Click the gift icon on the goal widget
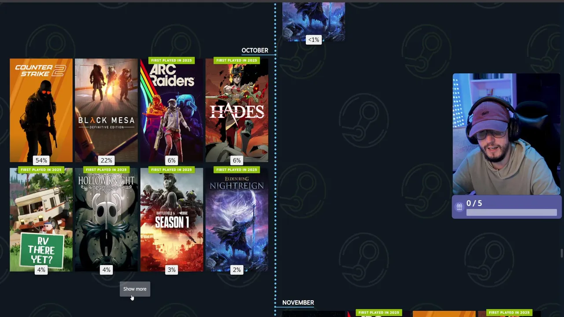564x317 pixels. [459, 206]
